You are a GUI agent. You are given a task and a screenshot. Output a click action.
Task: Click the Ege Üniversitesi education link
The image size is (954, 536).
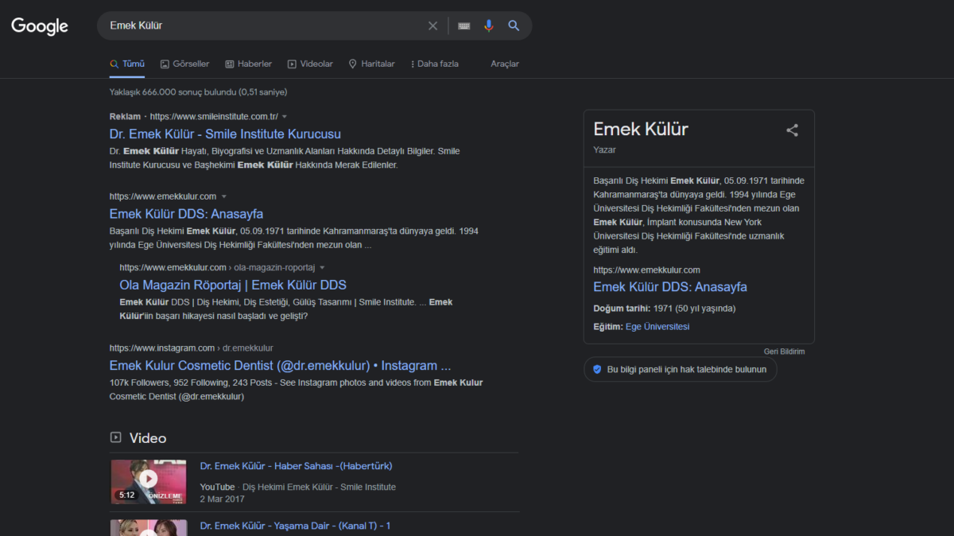click(657, 327)
